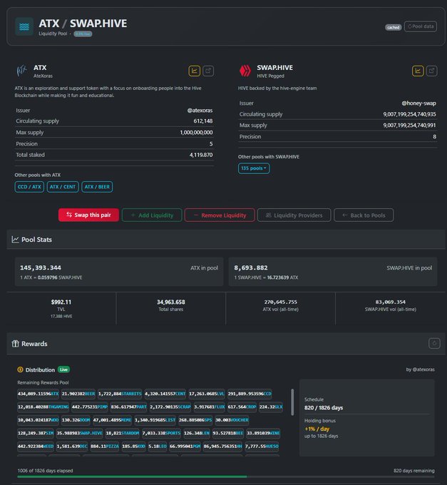
Task: Click the Rewards gift icon
Action: pos(15,344)
